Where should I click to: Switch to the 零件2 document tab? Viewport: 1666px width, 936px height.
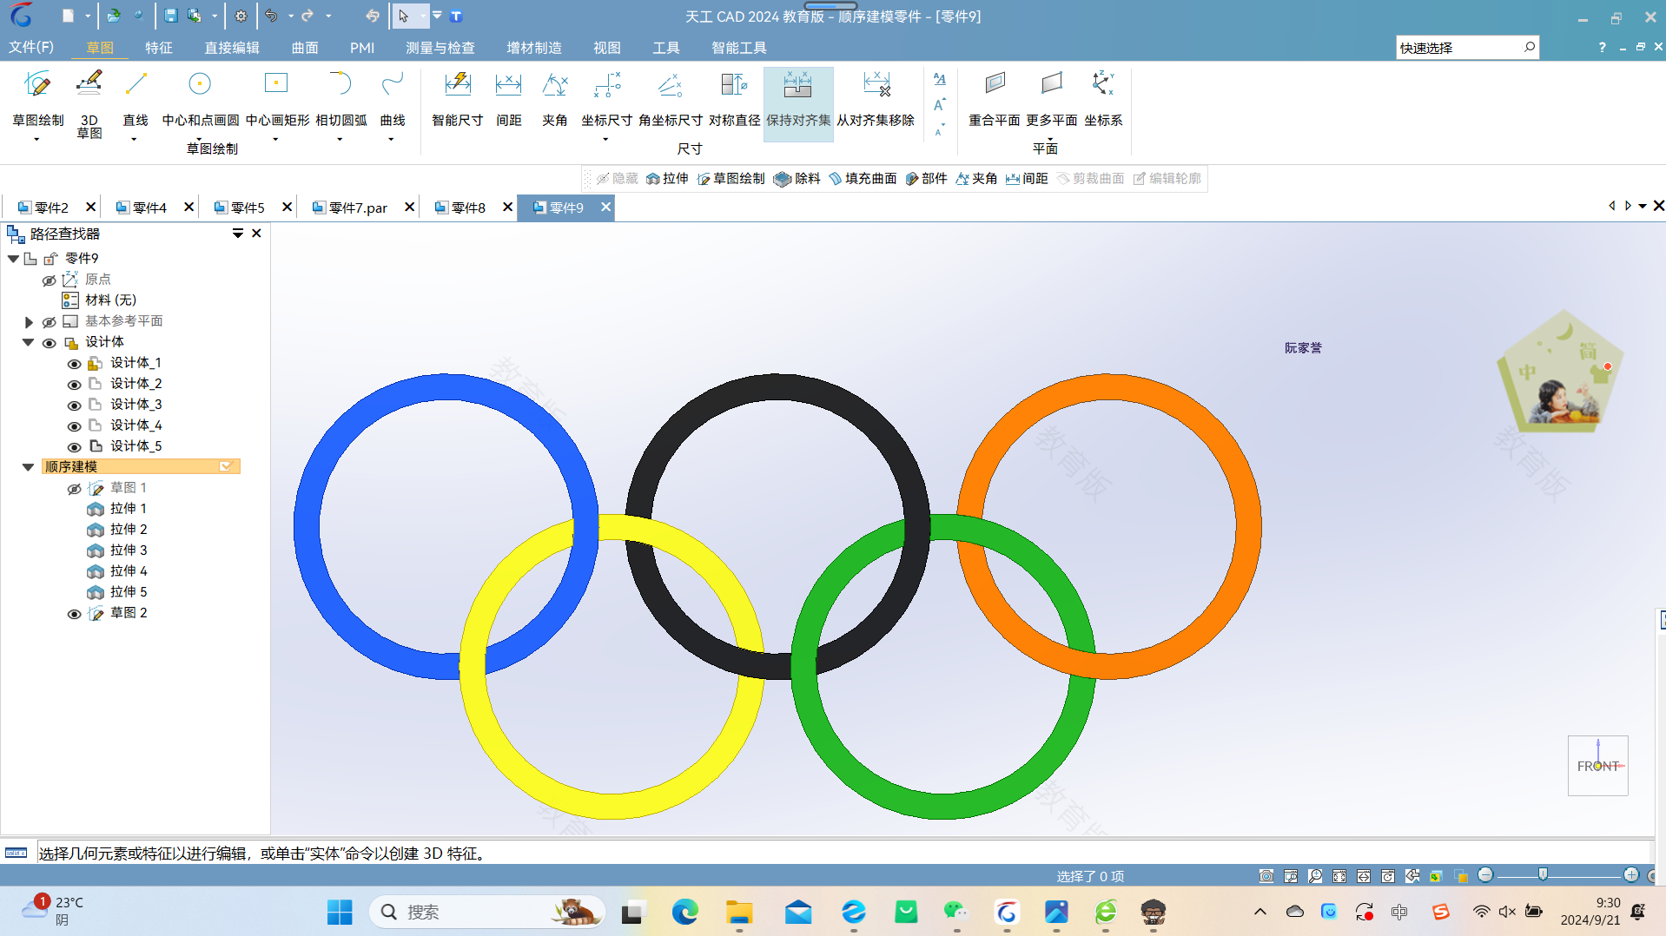pyautogui.click(x=51, y=208)
